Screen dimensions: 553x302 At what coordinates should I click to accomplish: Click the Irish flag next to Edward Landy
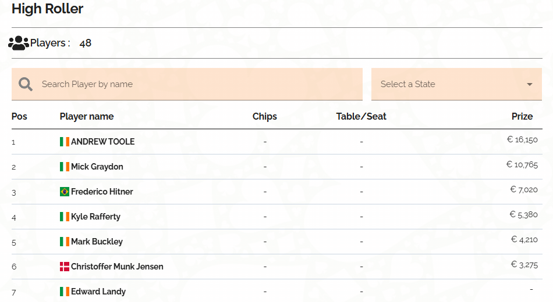[x=65, y=292]
